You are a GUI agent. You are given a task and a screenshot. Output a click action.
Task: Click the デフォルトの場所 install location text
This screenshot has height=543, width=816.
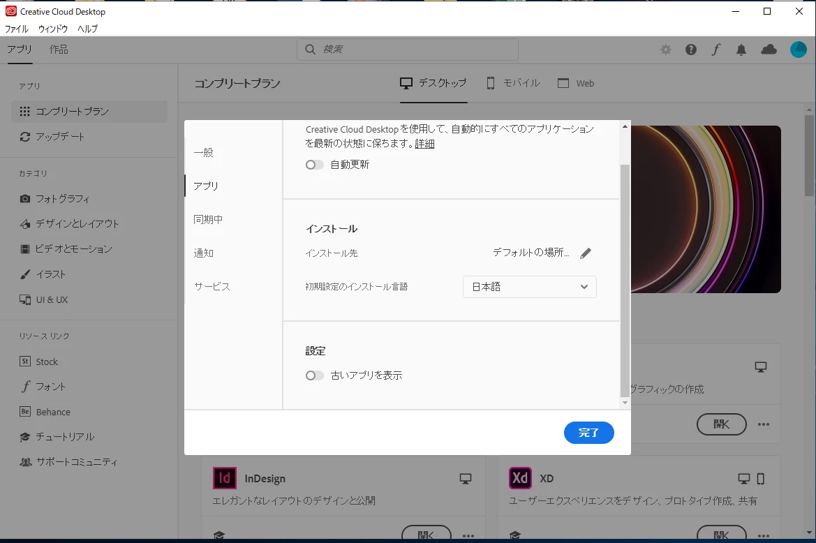pos(531,253)
